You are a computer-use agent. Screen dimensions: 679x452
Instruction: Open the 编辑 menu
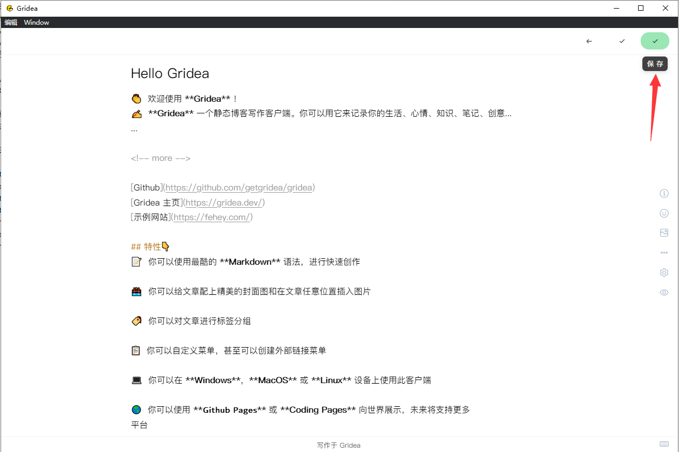pyautogui.click(x=11, y=22)
